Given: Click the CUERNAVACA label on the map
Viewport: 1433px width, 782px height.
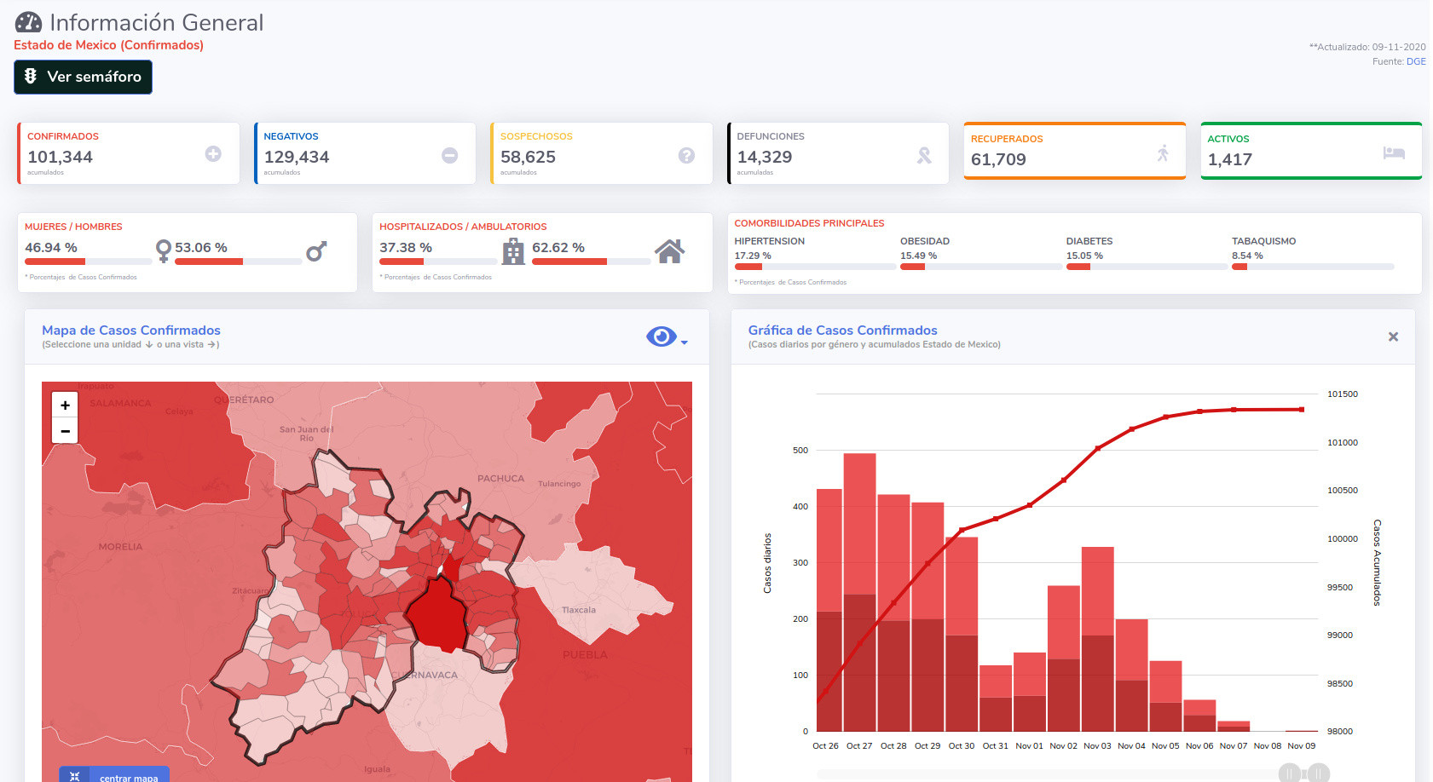Looking at the screenshot, I should 425,675.
